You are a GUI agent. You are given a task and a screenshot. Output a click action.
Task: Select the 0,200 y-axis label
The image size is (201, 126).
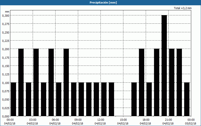(x=6, y=49)
